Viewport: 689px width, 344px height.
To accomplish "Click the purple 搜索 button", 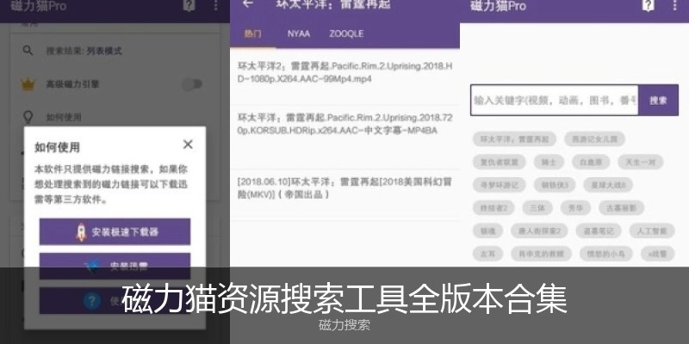I will tap(658, 100).
